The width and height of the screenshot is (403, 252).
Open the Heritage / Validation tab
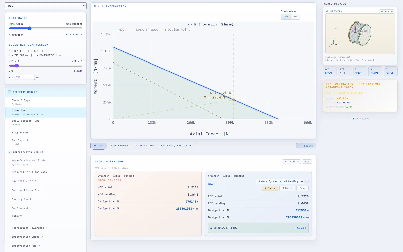click(176, 146)
